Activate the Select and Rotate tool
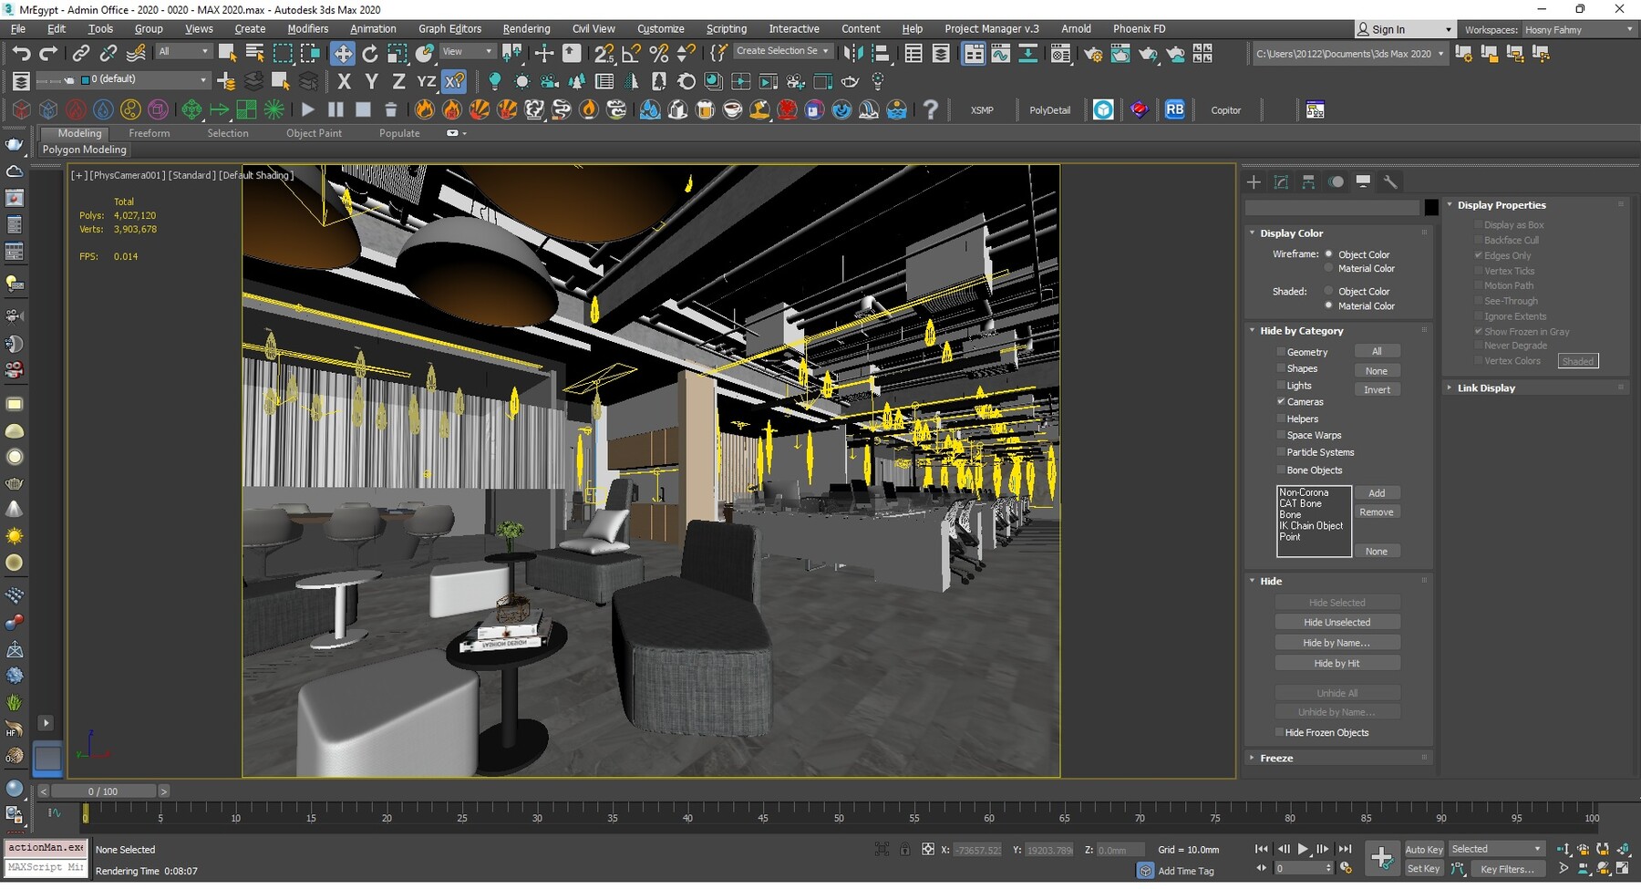The image size is (1641, 889). pos(370,53)
